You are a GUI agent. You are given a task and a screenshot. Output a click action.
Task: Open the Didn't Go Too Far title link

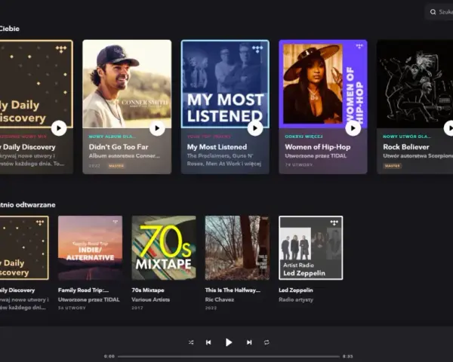tap(119, 147)
